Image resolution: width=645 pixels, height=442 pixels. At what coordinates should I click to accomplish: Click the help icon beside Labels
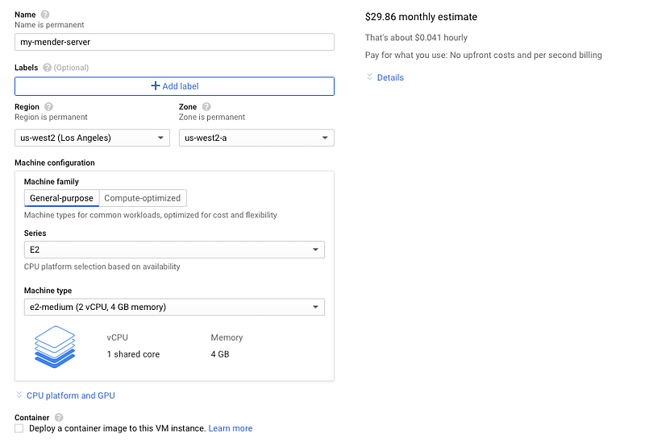[48, 68]
